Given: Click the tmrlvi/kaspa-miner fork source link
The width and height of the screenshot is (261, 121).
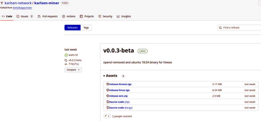Looking at the screenshot, I should tap(22, 8).
